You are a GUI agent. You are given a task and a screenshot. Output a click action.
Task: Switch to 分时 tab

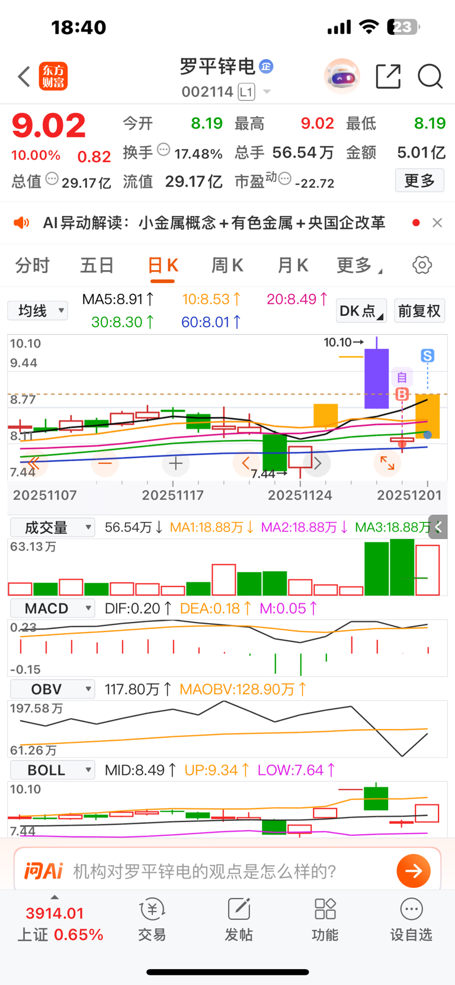point(32,265)
